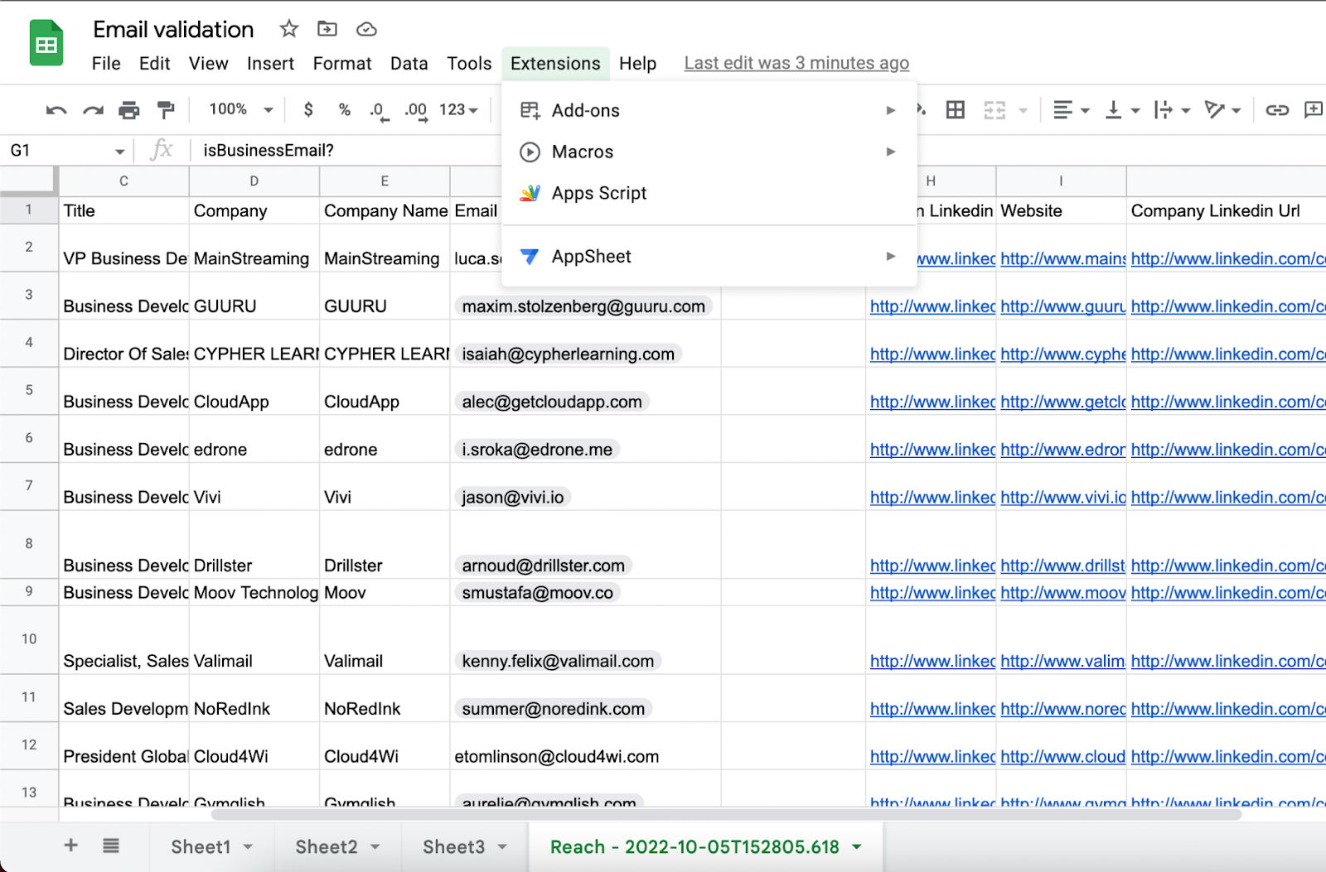
Task: Format as currency with dollar icon
Action: [x=308, y=109]
